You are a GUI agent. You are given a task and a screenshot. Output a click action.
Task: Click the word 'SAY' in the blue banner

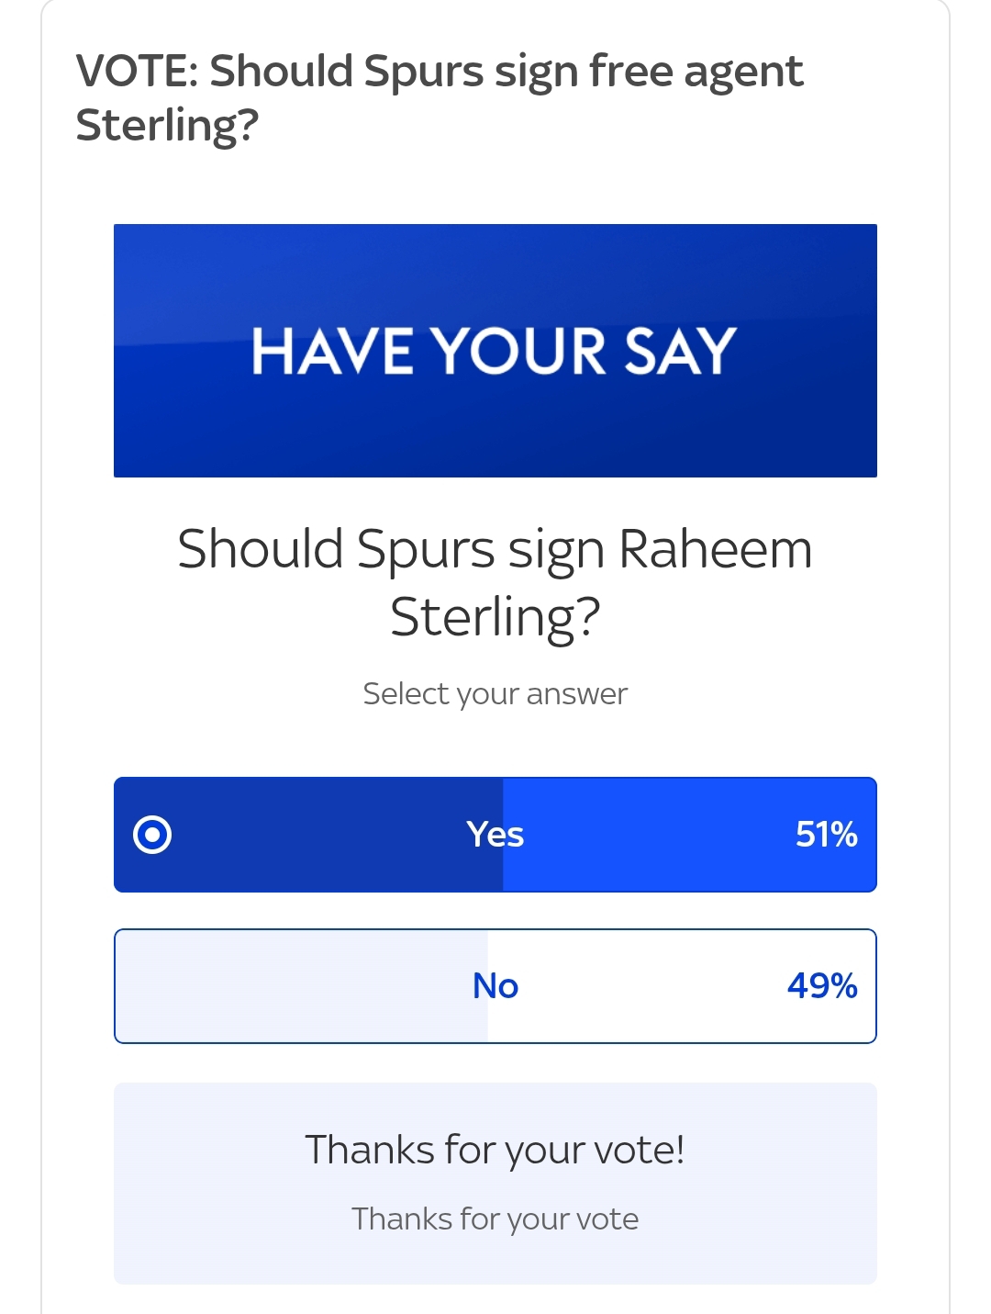pos(680,351)
